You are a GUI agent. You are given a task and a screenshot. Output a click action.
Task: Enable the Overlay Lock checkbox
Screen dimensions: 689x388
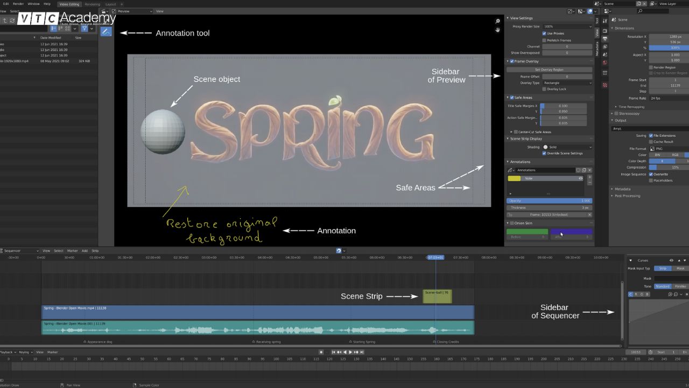(x=544, y=89)
